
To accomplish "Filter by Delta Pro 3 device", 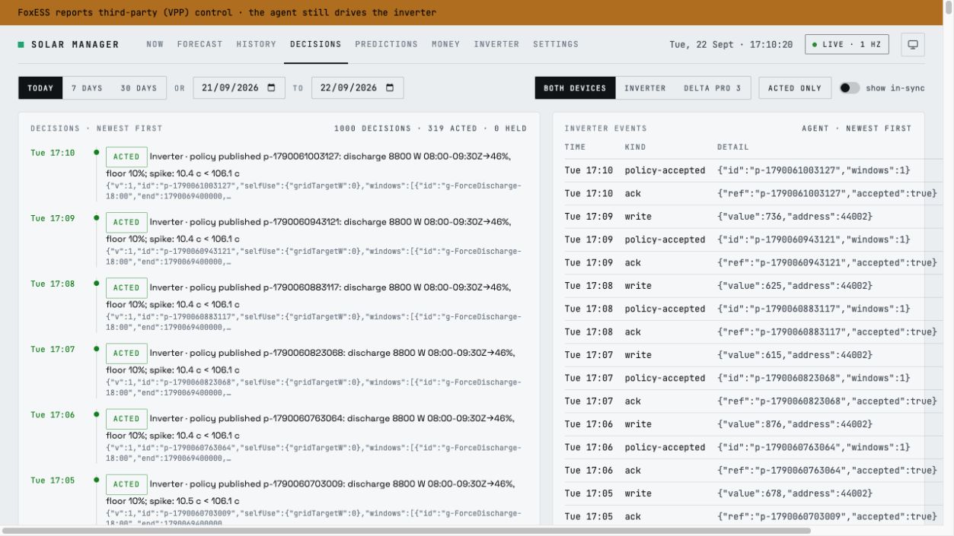I will 712,88.
